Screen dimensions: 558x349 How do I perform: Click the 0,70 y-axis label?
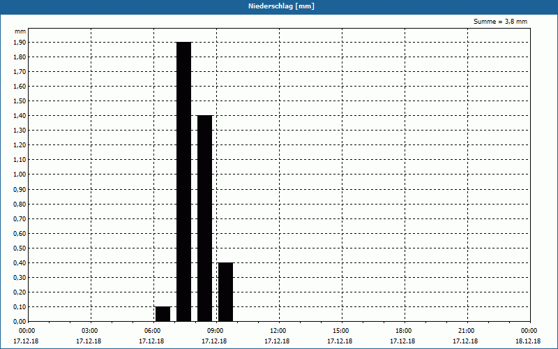(20, 219)
